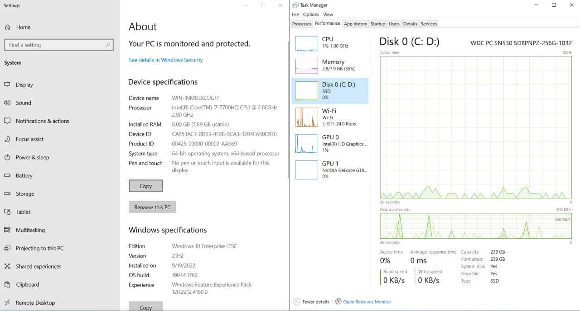Click the edition Windows 10 Enterprise LTSC
Viewport: 580px width, 311px height.
[204, 246]
